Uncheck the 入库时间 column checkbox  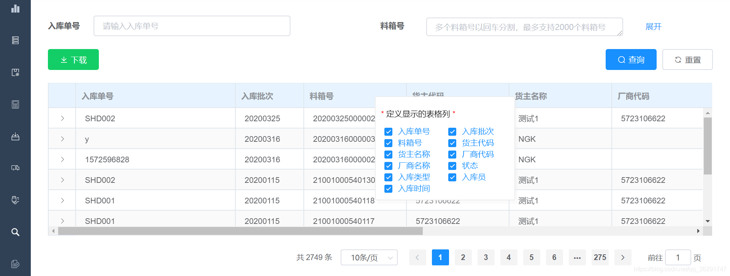point(388,189)
